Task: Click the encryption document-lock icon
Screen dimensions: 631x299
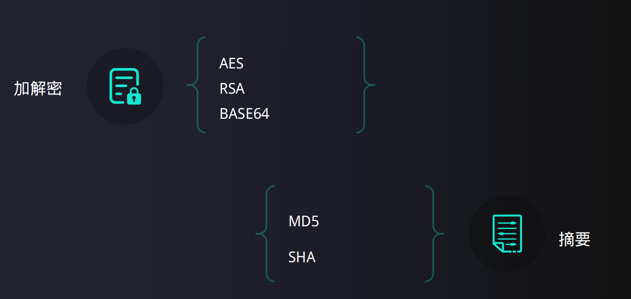Action: (x=125, y=86)
